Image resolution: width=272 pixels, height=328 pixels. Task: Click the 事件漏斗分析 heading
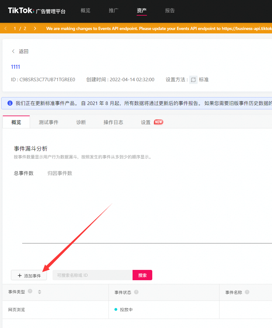31,149
